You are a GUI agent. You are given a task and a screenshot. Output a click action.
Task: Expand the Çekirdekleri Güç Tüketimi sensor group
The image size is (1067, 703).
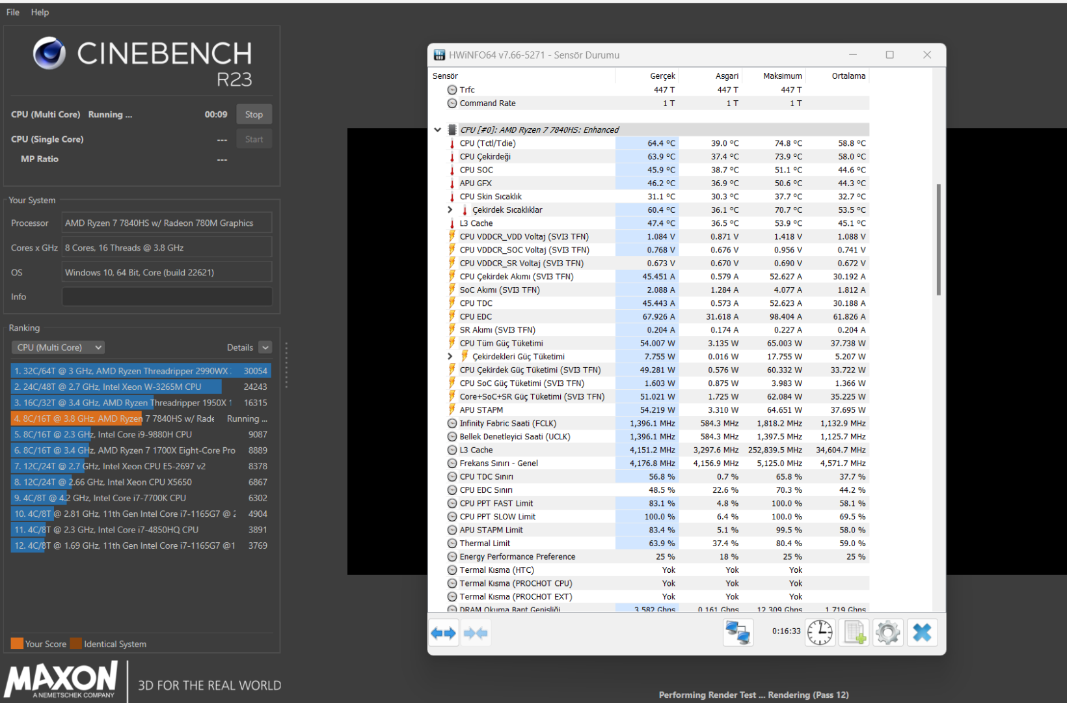click(450, 357)
